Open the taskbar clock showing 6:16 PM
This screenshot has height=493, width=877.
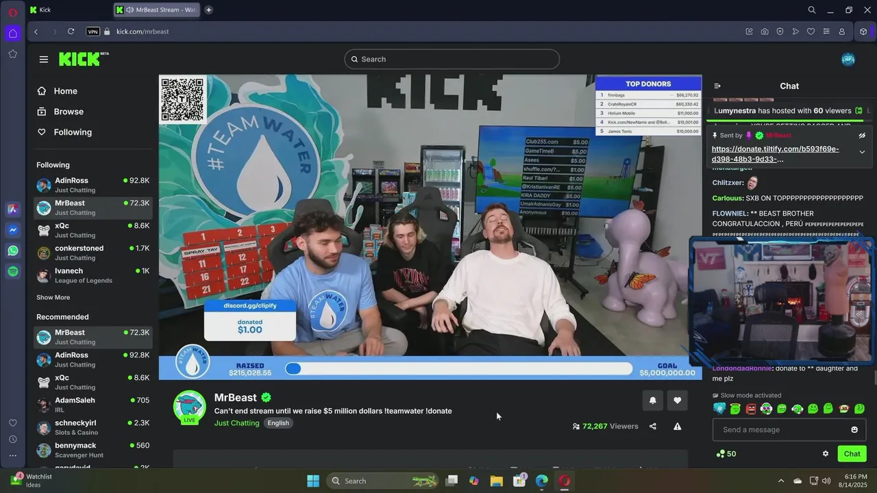tap(856, 481)
